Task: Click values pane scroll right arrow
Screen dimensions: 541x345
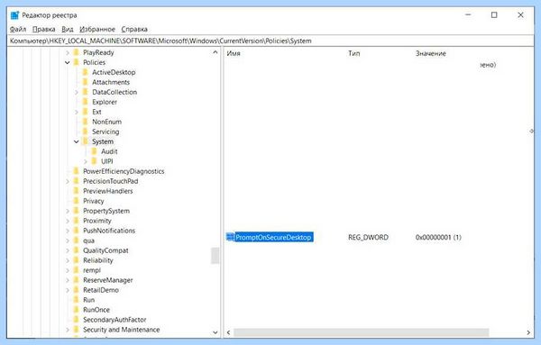Action: (x=528, y=332)
